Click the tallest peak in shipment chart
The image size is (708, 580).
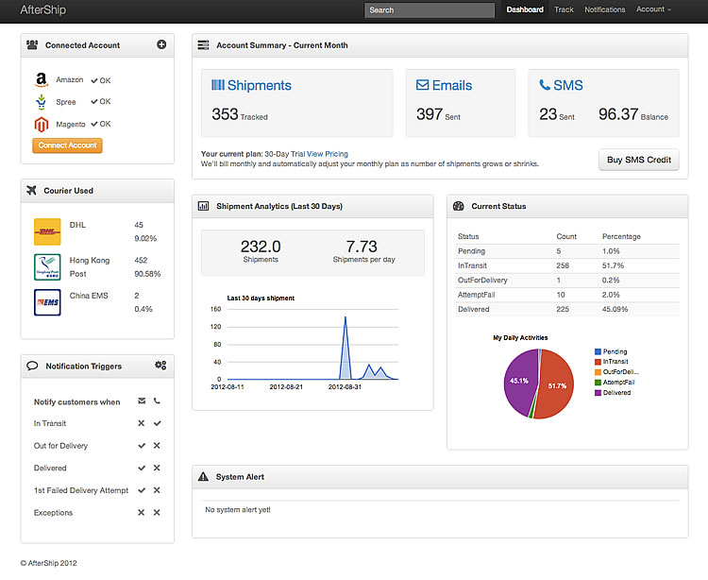(x=346, y=318)
